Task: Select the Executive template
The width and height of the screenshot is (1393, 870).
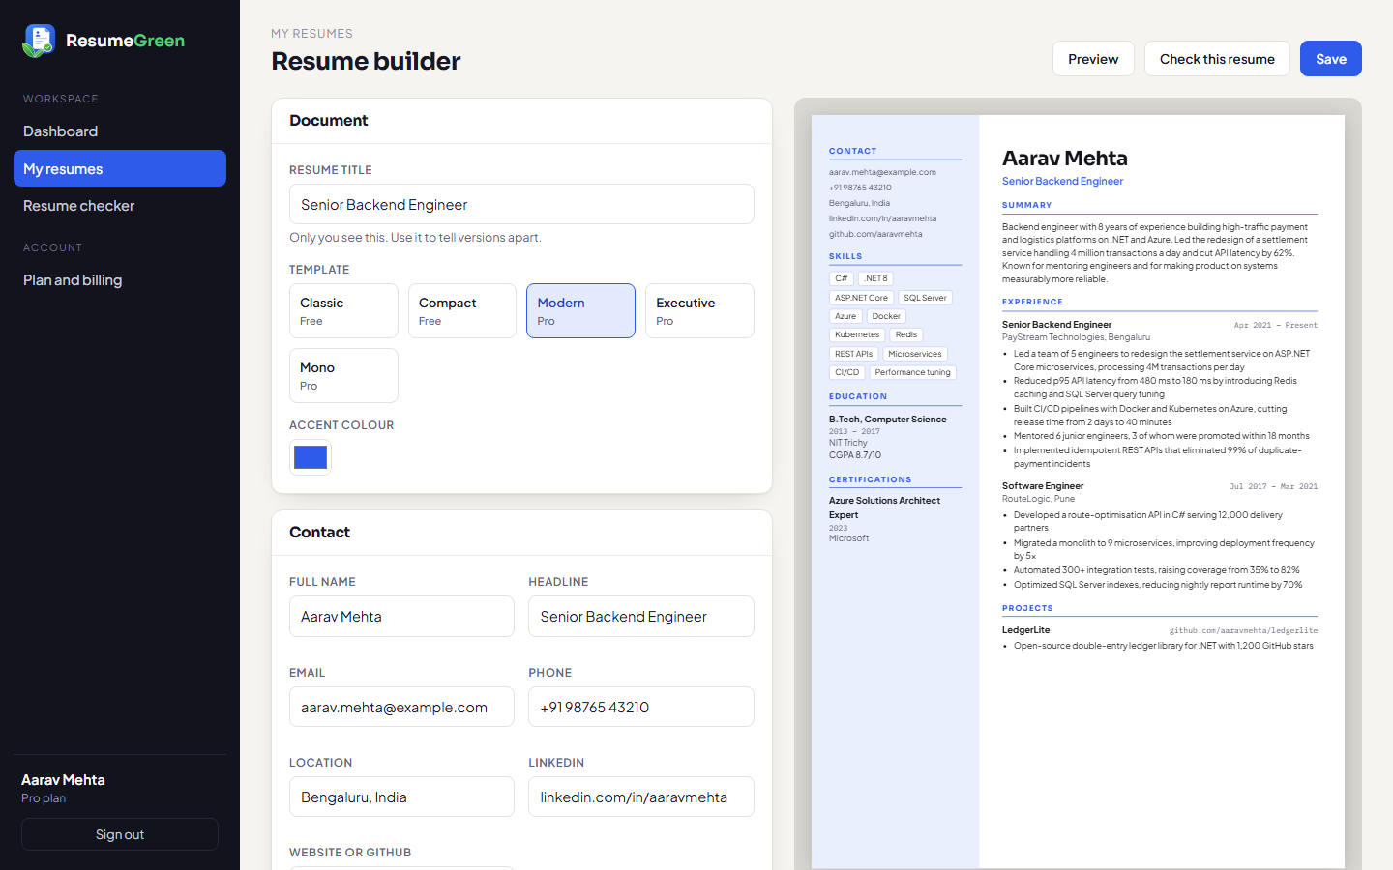Action: click(699, 310)
